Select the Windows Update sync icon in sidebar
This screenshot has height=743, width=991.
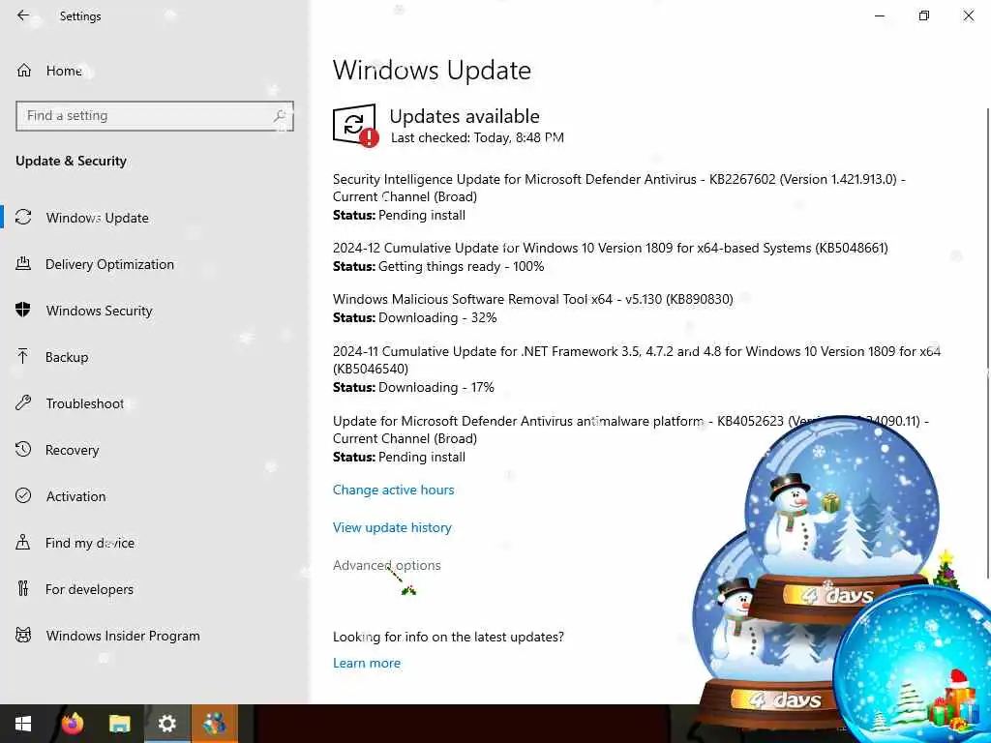pyautogui.click(x=23, y=218)
